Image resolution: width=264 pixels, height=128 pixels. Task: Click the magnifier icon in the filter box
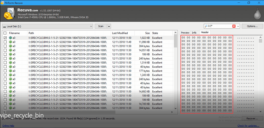click(206, 26)
